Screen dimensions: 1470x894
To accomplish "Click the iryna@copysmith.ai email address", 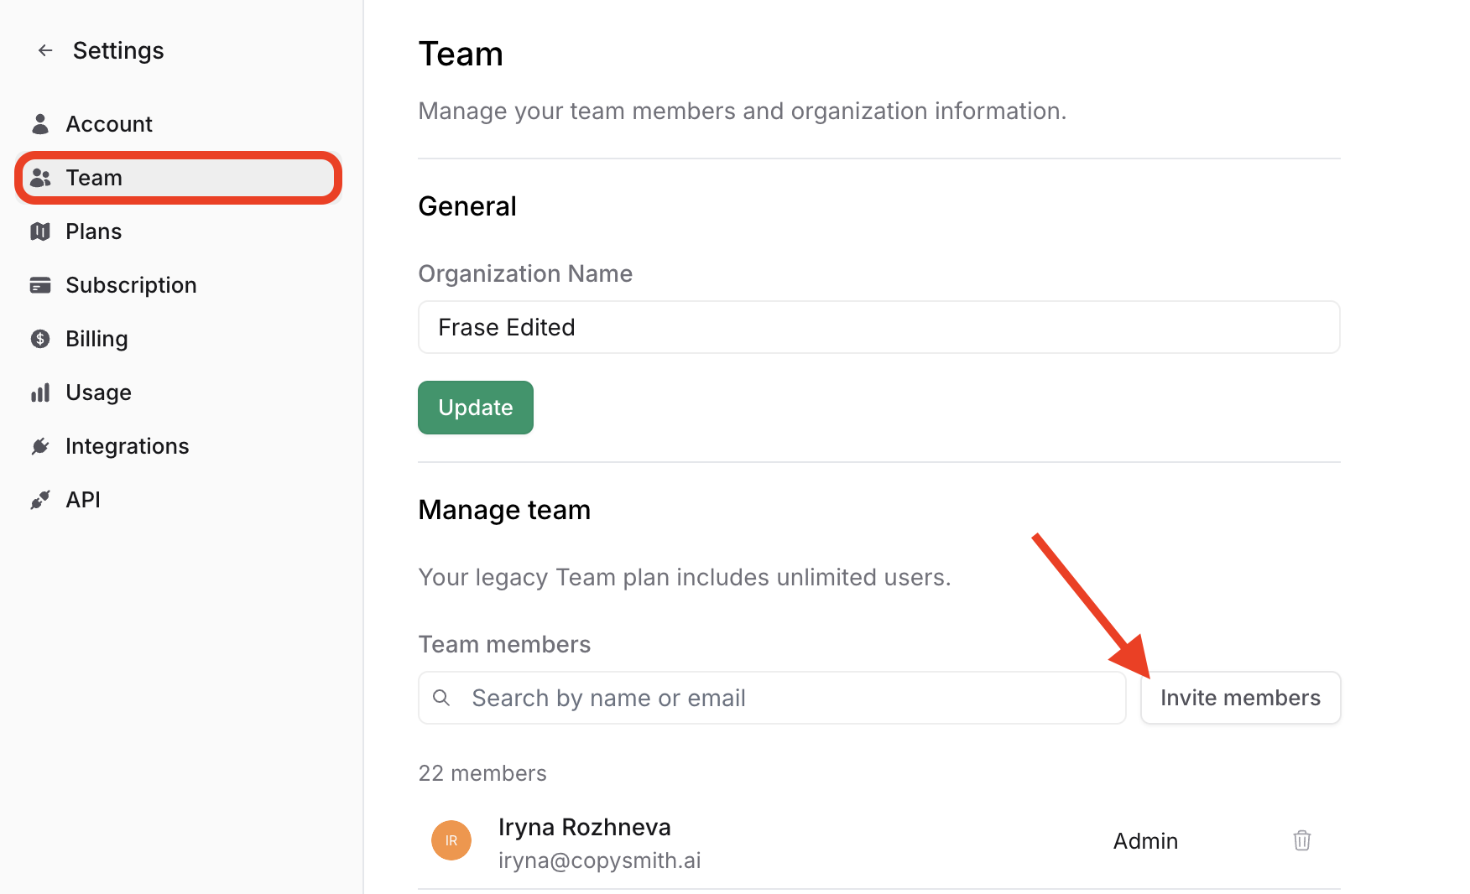I will tap(599, 860).
